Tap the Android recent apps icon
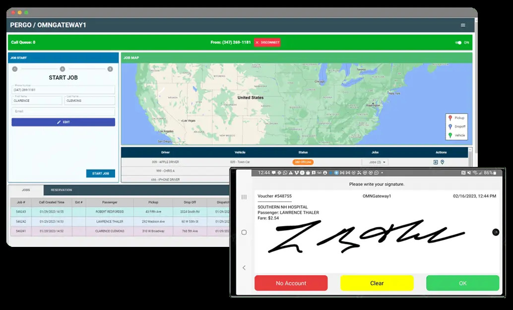513x310 pixels. (244, 197)
